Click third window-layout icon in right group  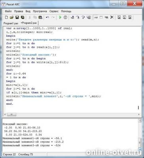click(130, 17)
